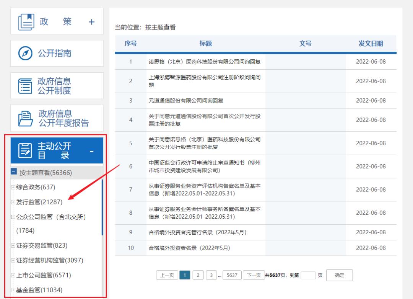
Task: Click the 政府信息公开制度 list icon
Action: 24,85
